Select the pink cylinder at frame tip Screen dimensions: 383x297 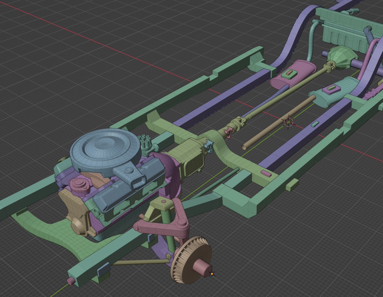71,281
